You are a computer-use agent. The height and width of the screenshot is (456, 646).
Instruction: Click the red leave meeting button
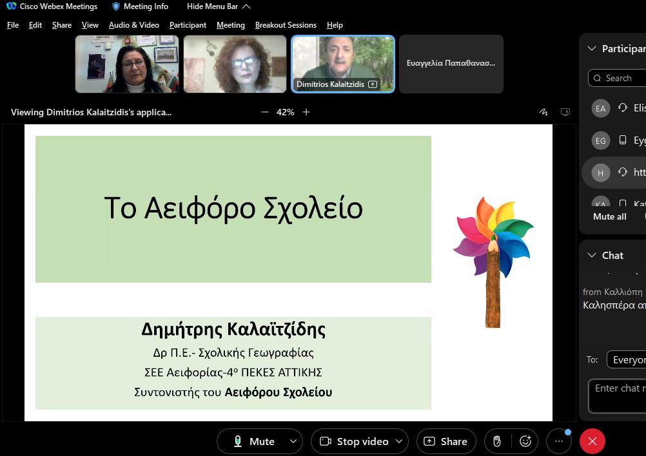tap(592, 441)
